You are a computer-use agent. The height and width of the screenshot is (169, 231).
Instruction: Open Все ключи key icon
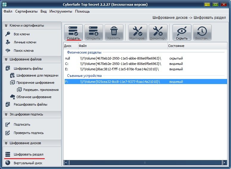(x=8, y=34)
